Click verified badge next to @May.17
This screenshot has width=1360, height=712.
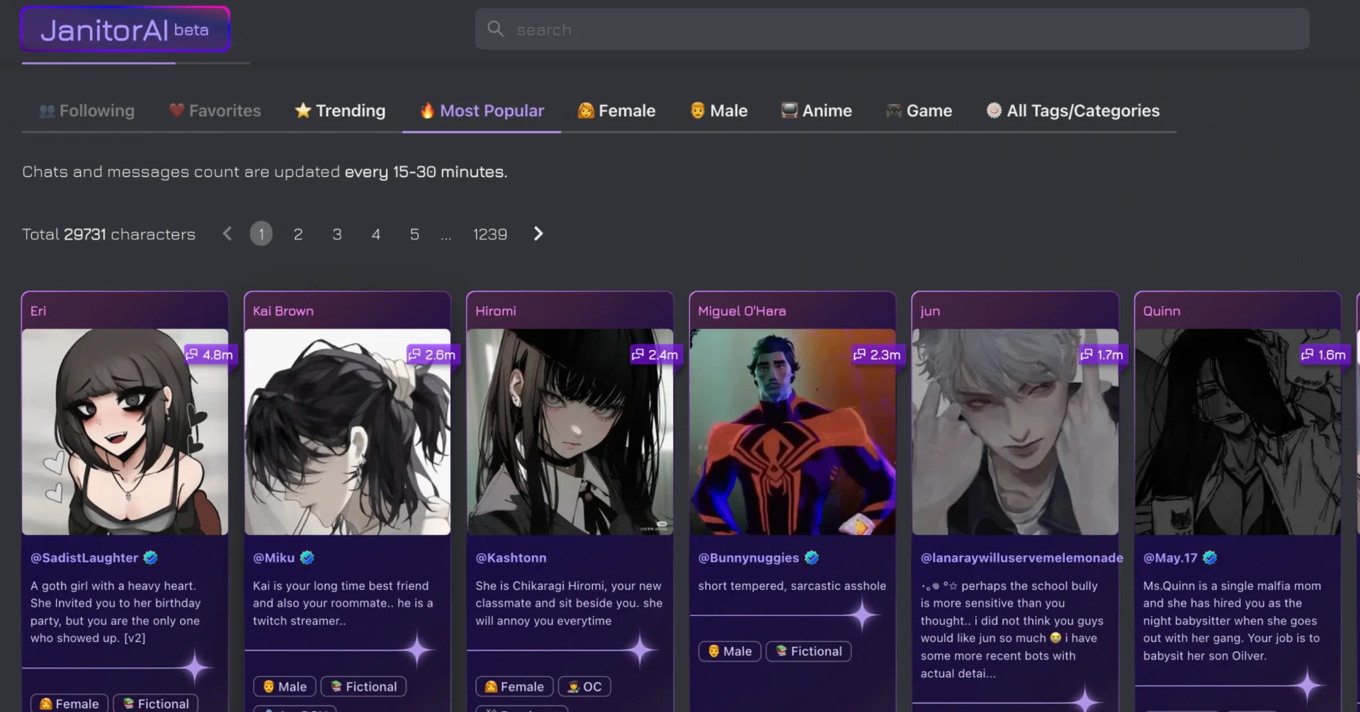pyautogui.click(x=1210, y=558)
